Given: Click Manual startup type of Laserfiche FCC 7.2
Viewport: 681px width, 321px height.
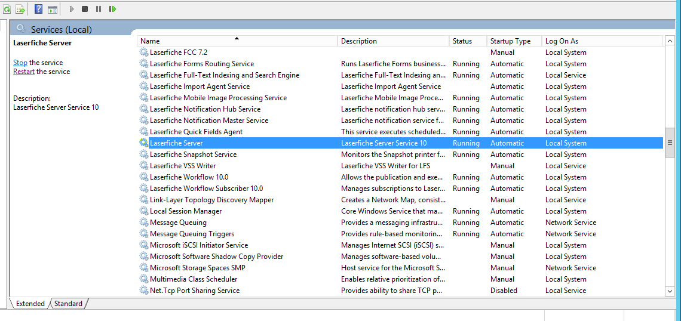Looking at the screenshot, I should click(502, 53).
